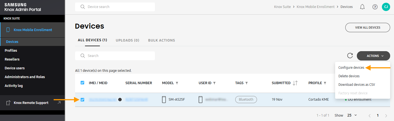Viewport: 394px width, 121px height.
Task: Switch to the UPLOADS (0) tab
Action: coord(127,40)
